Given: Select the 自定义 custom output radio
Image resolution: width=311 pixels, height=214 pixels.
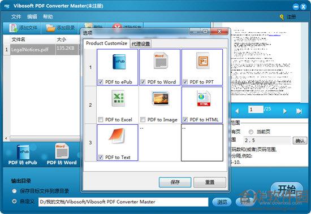Looking at the screenshot, I should tap(14, 202).
